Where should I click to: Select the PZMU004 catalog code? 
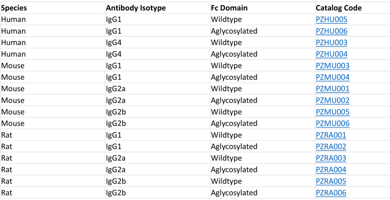point(333,77)
